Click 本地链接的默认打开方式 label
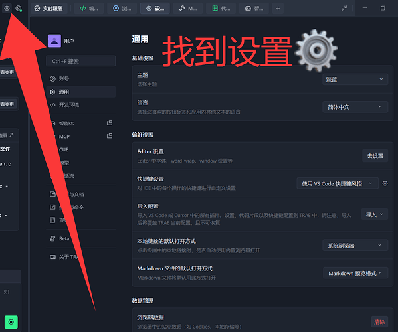This screenshot has height=332, width=398. click(x=167, y=241)
